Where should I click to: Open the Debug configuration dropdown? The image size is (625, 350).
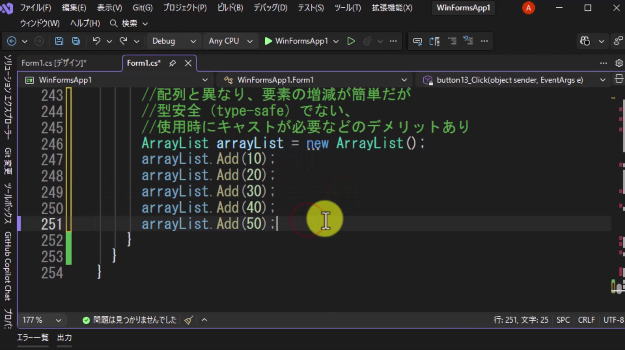click(174, 41)
